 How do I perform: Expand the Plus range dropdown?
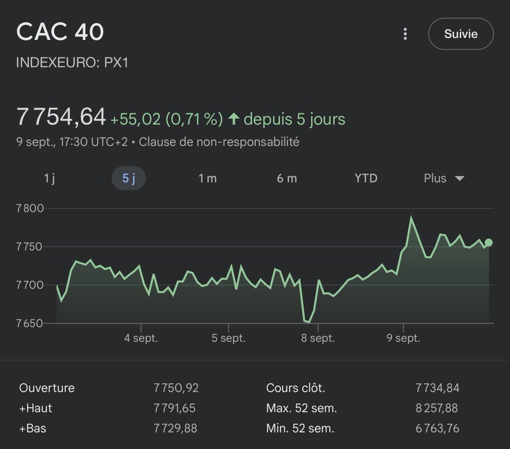pos(444,178)
